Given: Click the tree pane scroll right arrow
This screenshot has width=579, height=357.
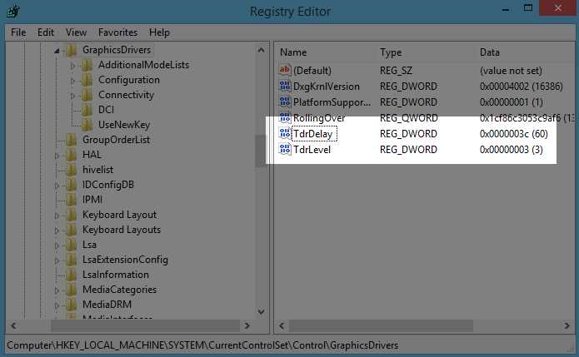Looking at the screenshot, I should coord(247,325).
